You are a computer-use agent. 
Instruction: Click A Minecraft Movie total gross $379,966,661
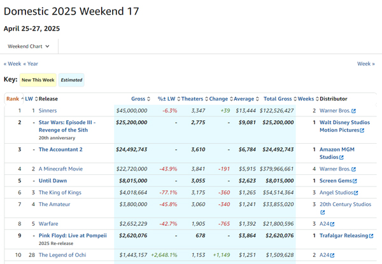pos(276,169)
